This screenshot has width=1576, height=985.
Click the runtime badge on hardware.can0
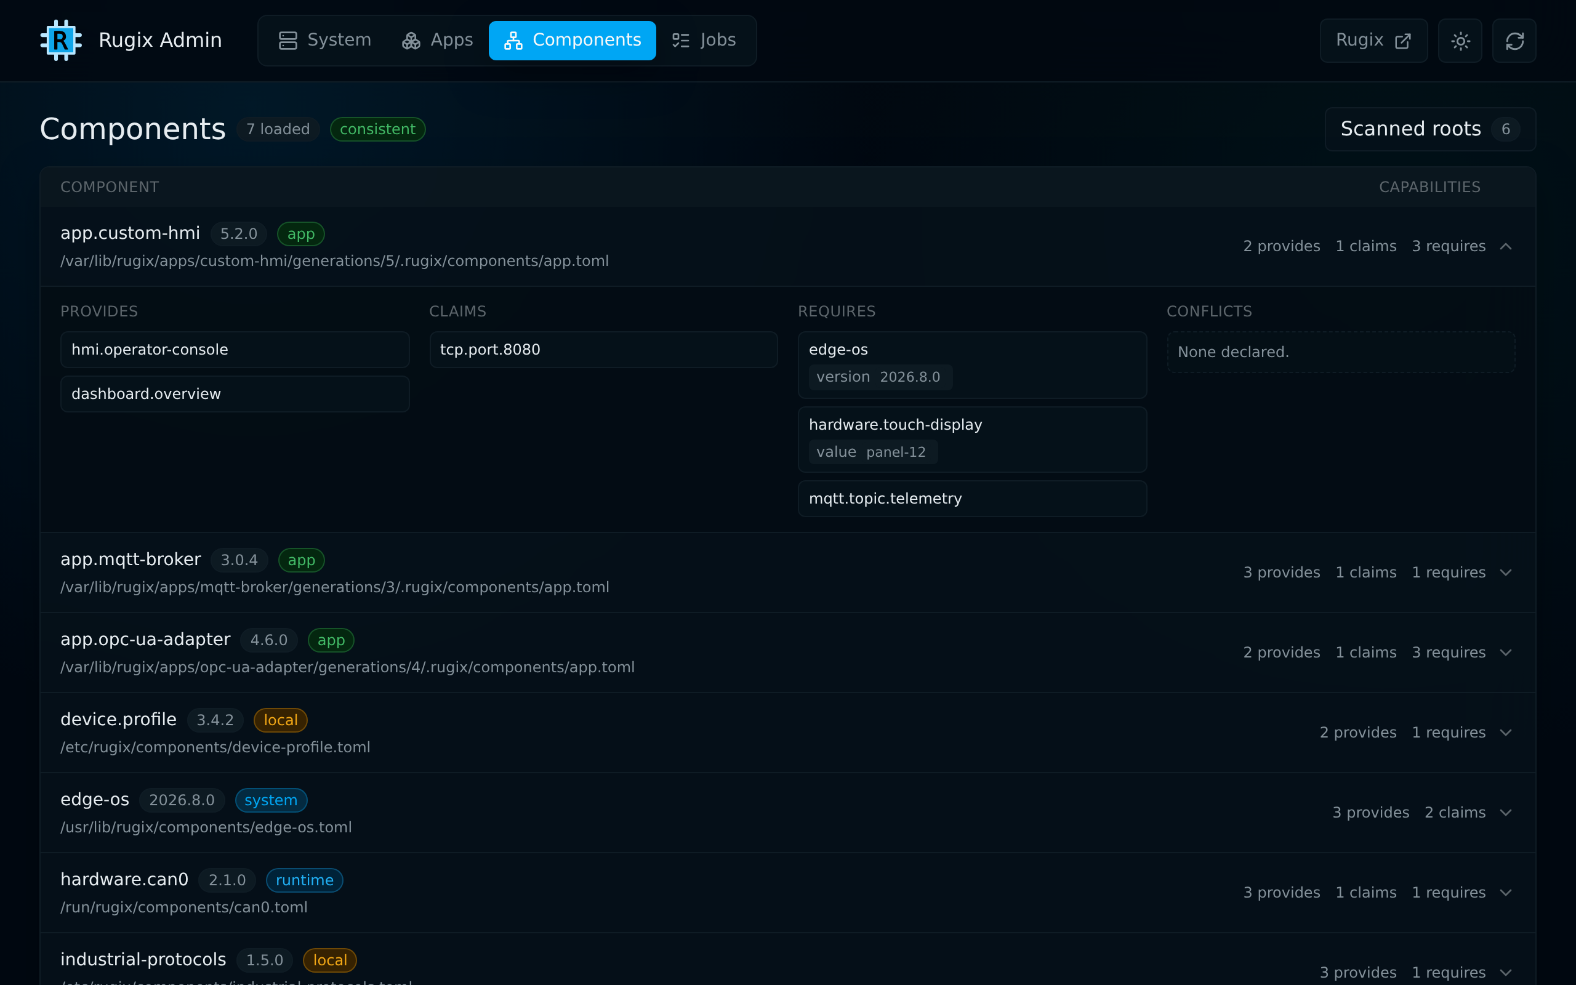pyautogui.click(x=305, y=881)
